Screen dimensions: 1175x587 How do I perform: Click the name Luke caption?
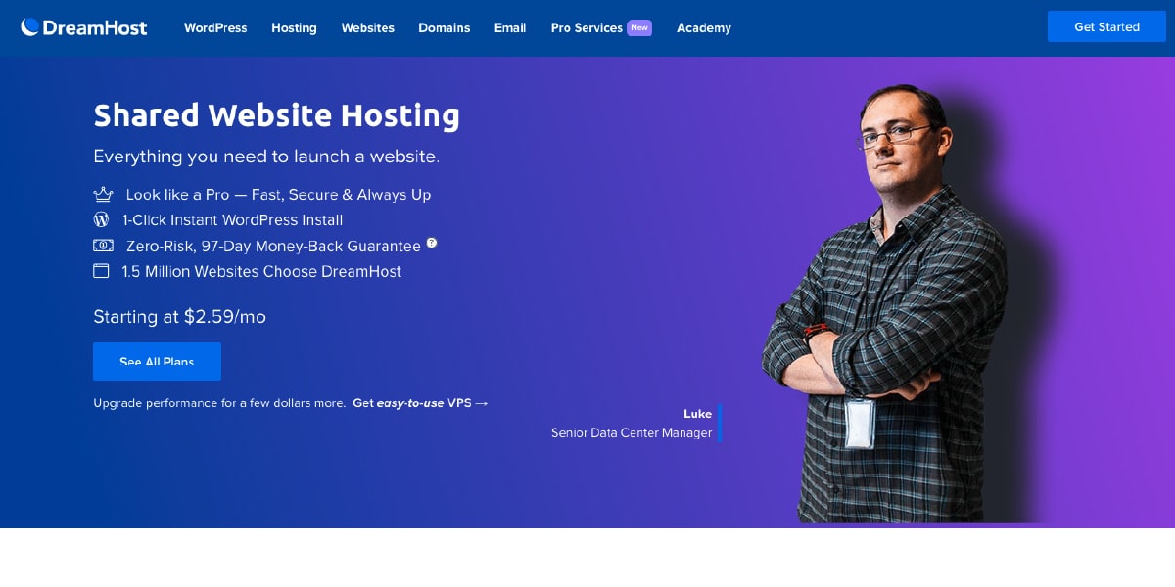point(697,414)
